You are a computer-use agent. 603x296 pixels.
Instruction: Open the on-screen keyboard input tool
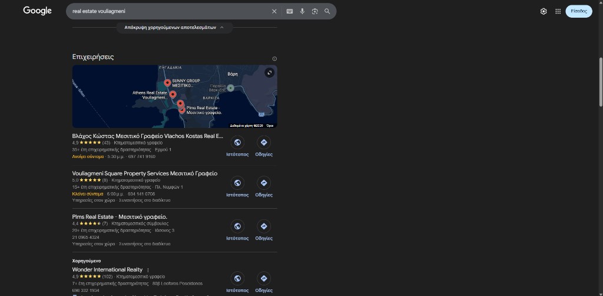pyautogui.click(x=290, y=12)
